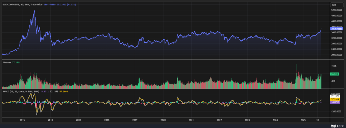Click the -200.0000 MACD axis label
Viewport: 346px width, 128px height.
336,111
